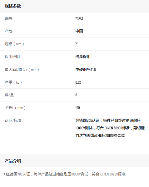Image resolution: width=149 pixels, height=187 pixels.
Task: Click the 编号 label
Action: [8, 19]
